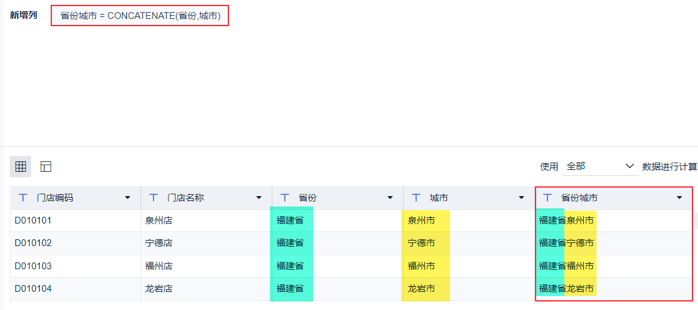Image resolution: width=698 pixels, height=310 pixels.
Task: Click the 龙岩市 city cell
Action: click(x=421, y=289)
